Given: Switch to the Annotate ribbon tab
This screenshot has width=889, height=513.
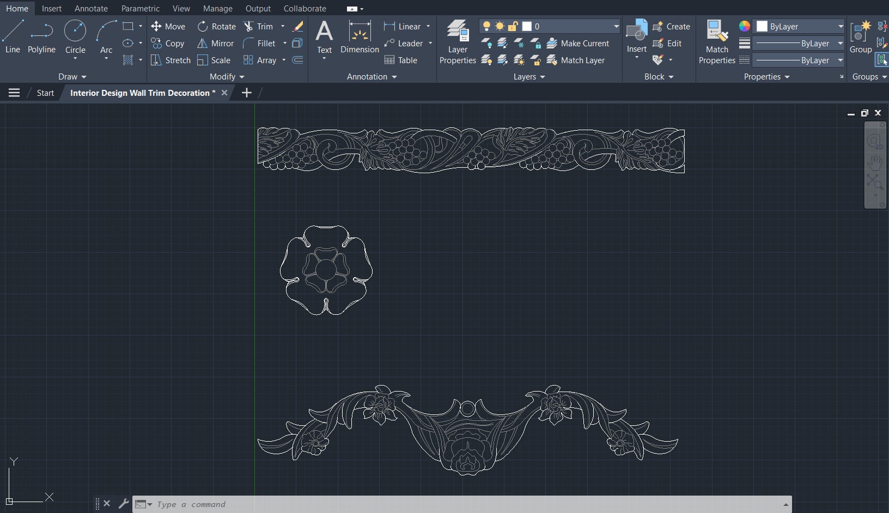Looking at the screenshot, I should (x=90, y=8).
